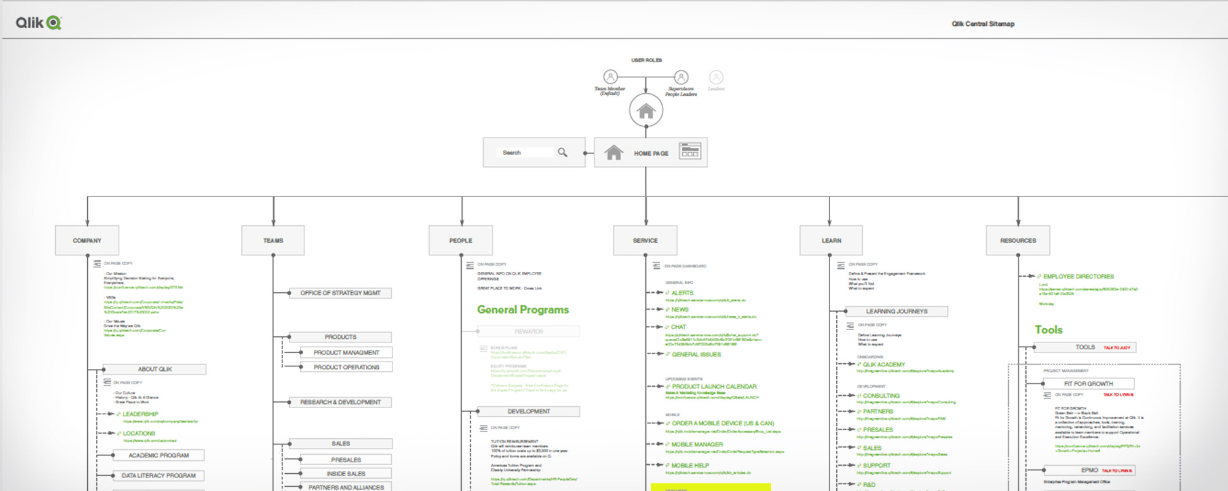This screenshot has width=1228, height=491.
Task: Follow the GENERAL ISSUES link
Action: point(696,355)
